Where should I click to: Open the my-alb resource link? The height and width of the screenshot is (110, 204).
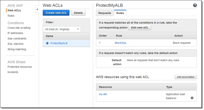click(x=103, y=94)
